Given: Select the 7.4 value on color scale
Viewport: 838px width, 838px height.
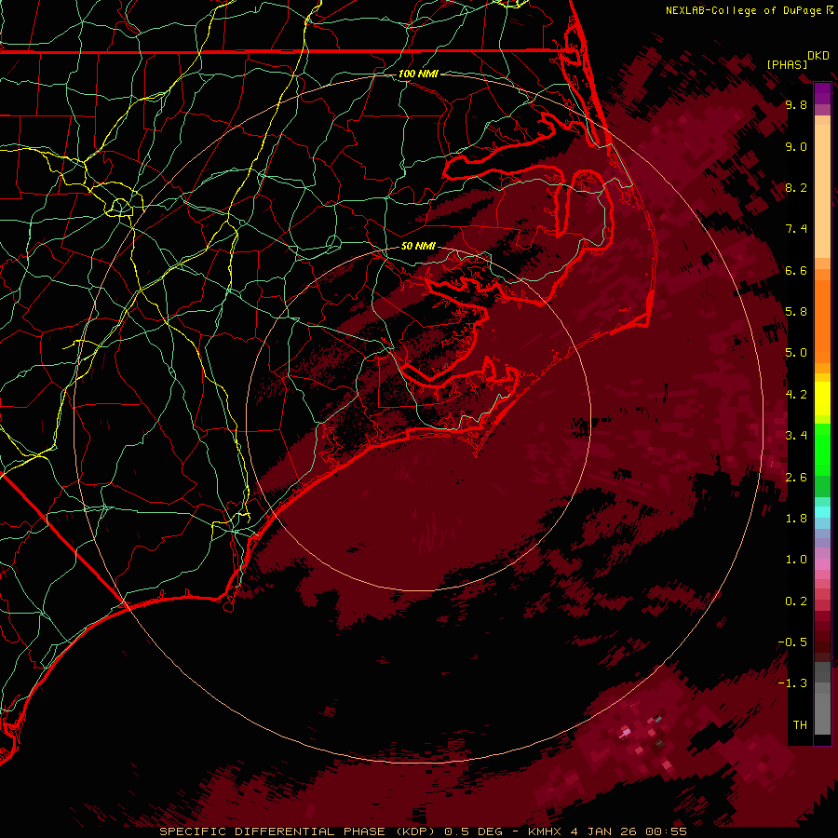Looking at the screenshot, I should pos(796,229).
